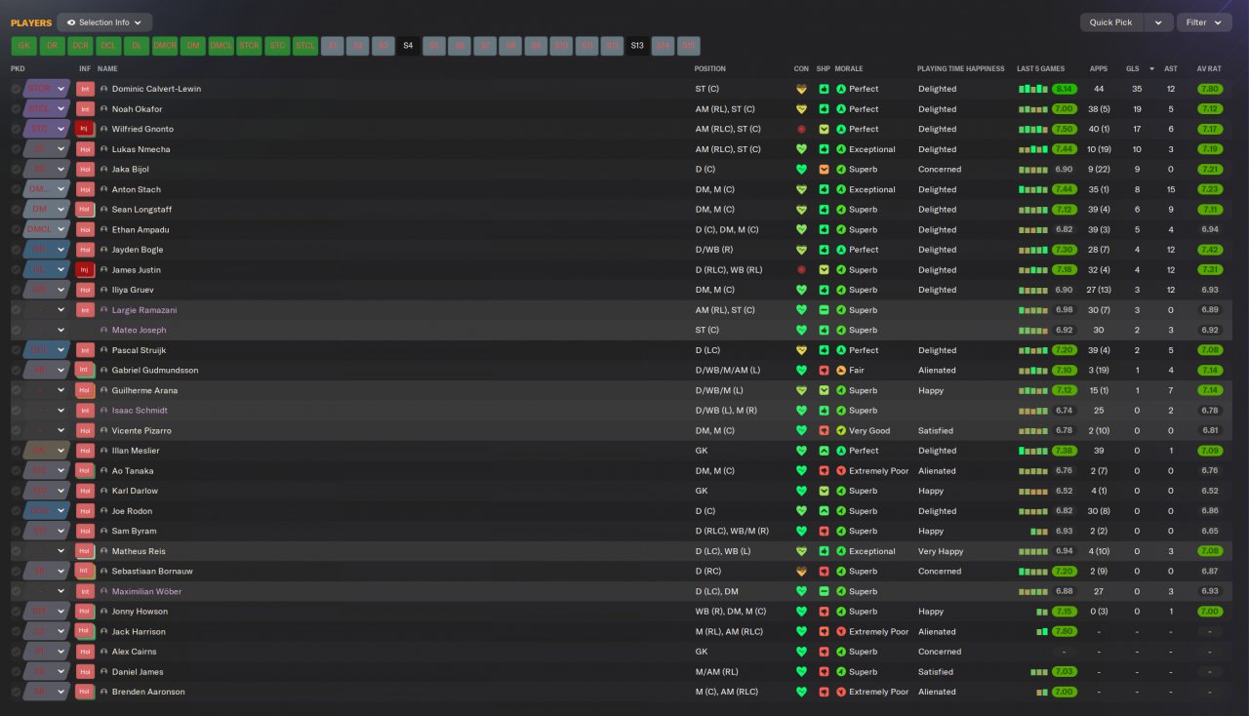The width and height of the screenshot is (1249, 716).
Task: Click the Quick Pick button
Action: [1111, 22]
